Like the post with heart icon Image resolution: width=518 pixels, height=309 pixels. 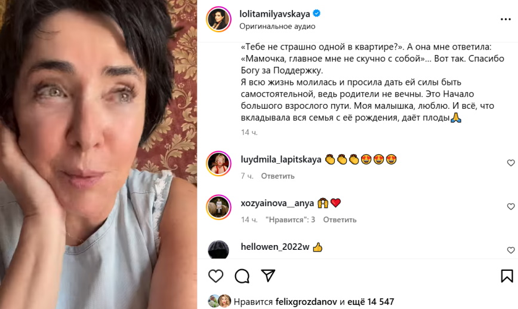(x=215, y=276)
